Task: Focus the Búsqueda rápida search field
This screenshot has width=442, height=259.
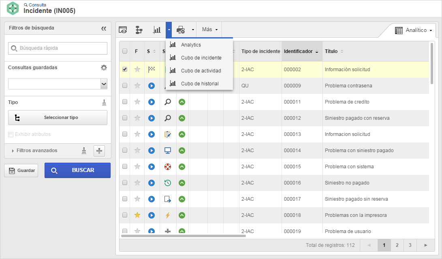Action: (58, 48)
